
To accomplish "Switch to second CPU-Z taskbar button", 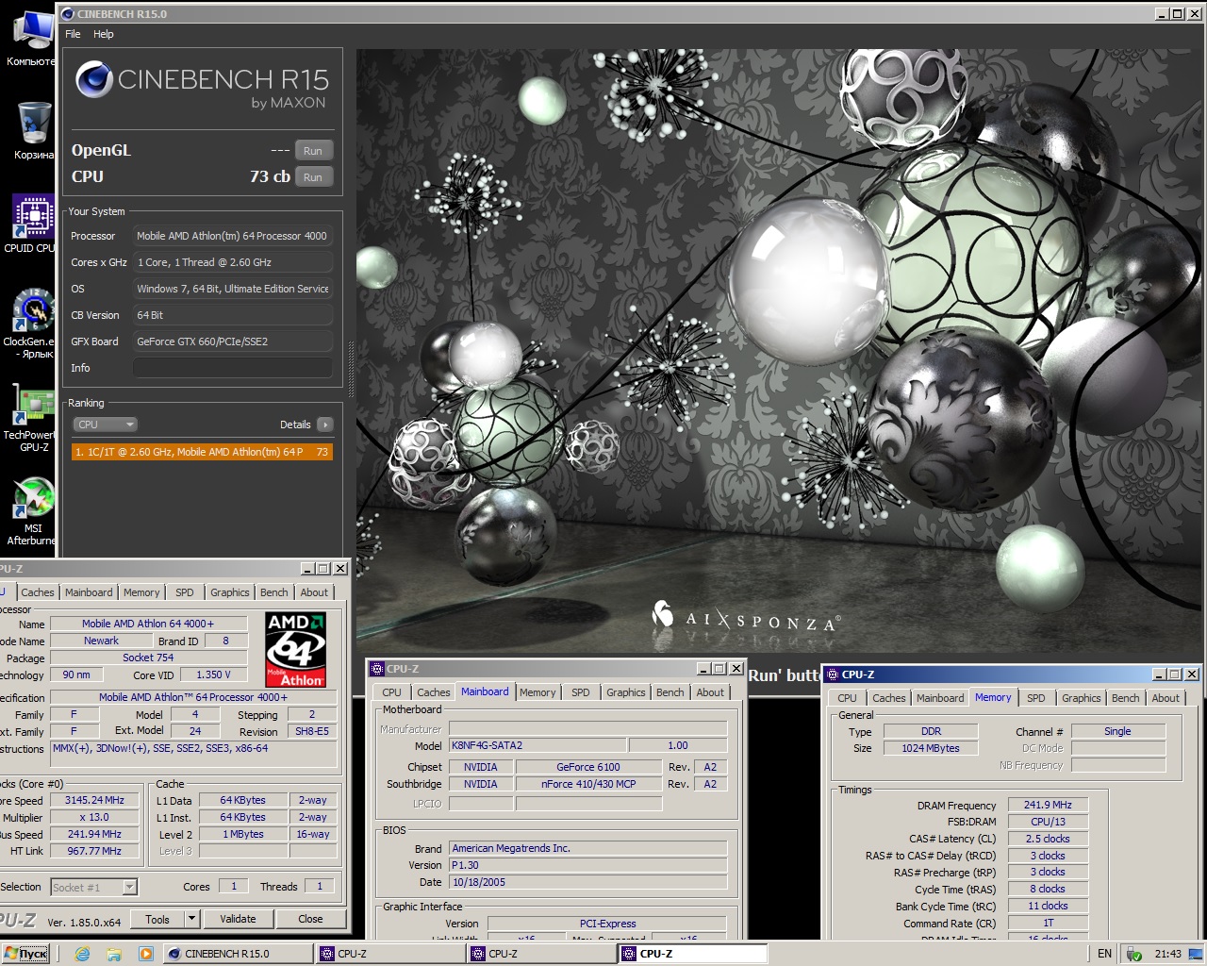I will pos(541,954).
